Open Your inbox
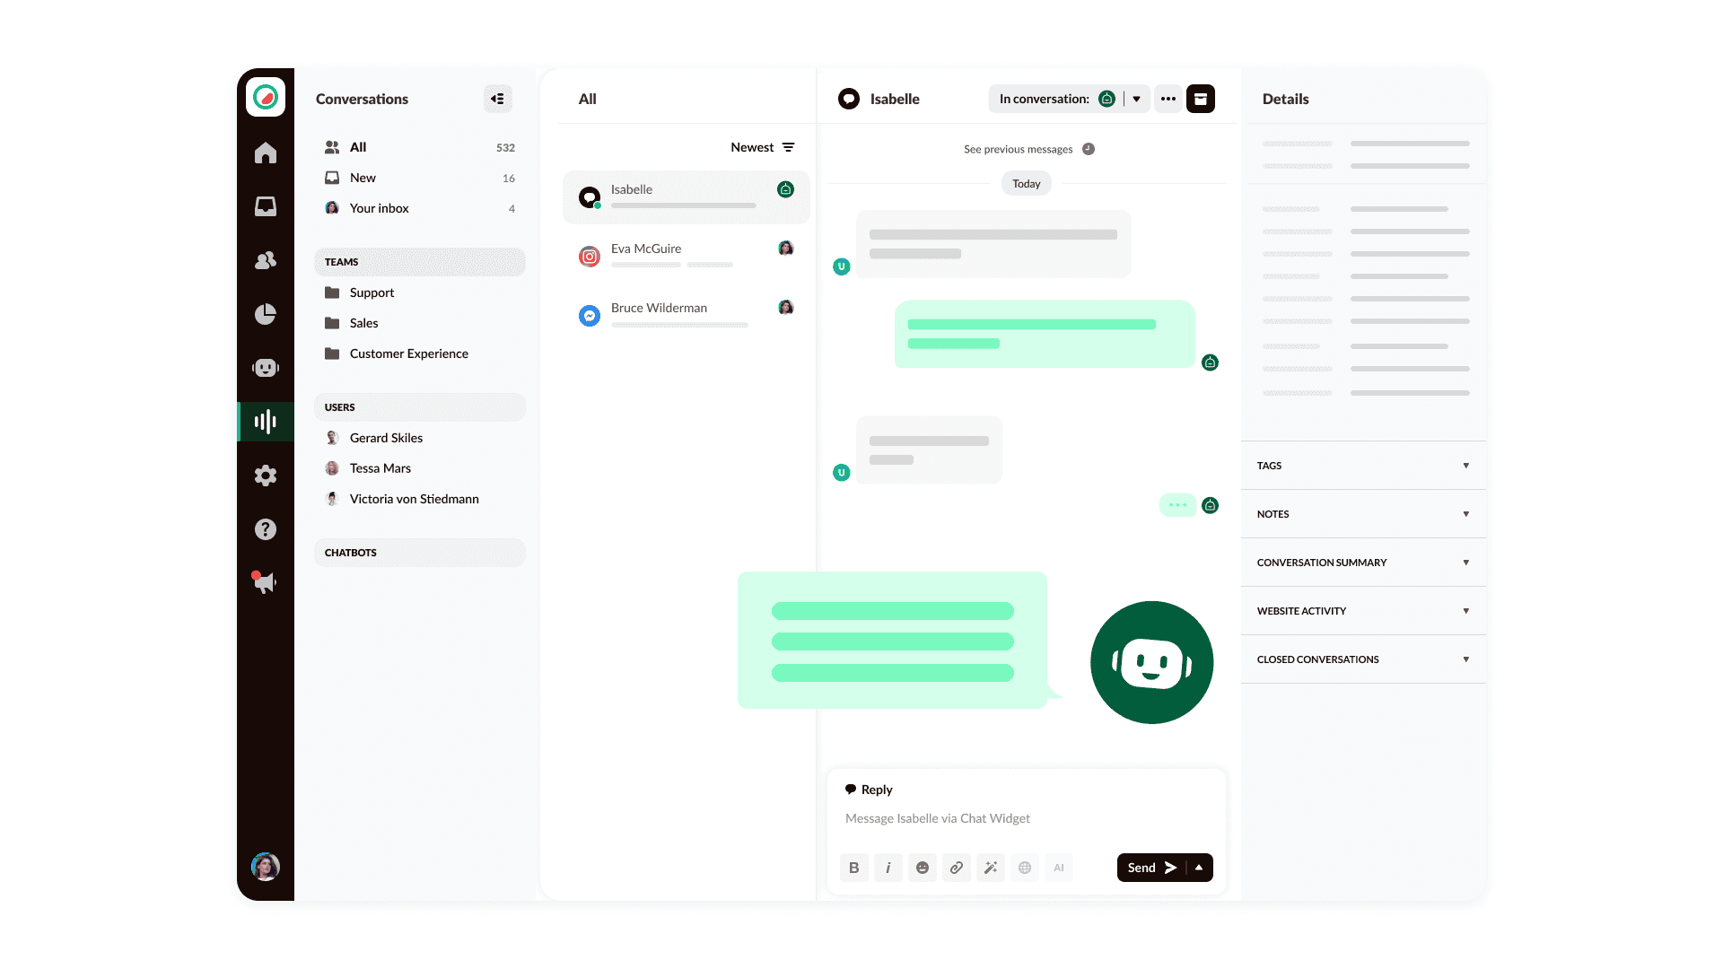This screenshot has height=969, width=1723. [419, 208]
